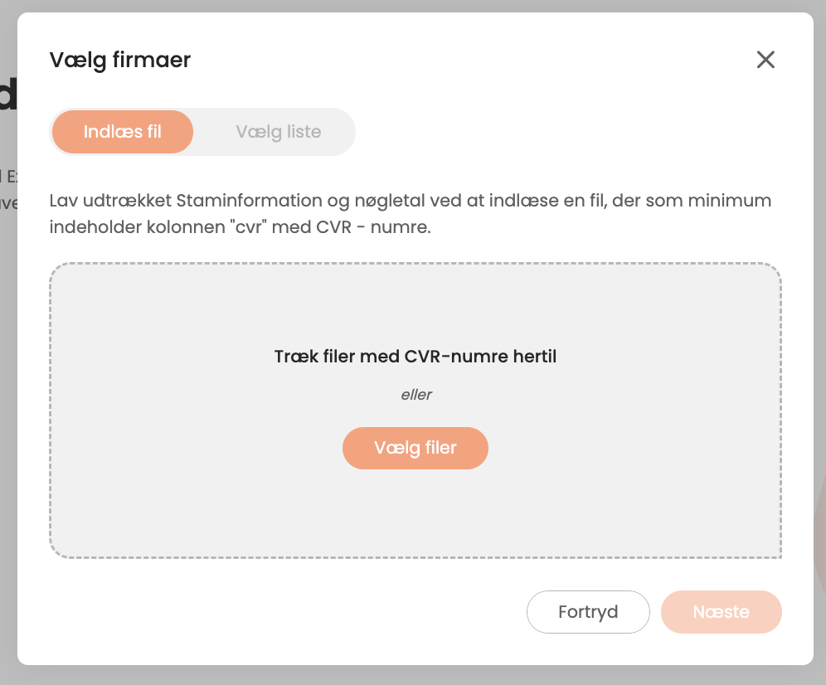Cancel with the Fortryd button
Viewport: 826px width, 685px height.
tap(588, 612)
